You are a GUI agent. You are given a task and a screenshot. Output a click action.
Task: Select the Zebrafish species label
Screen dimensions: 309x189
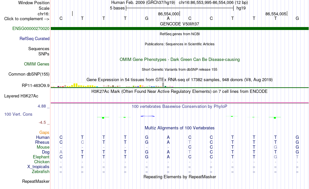pos(41,171)
